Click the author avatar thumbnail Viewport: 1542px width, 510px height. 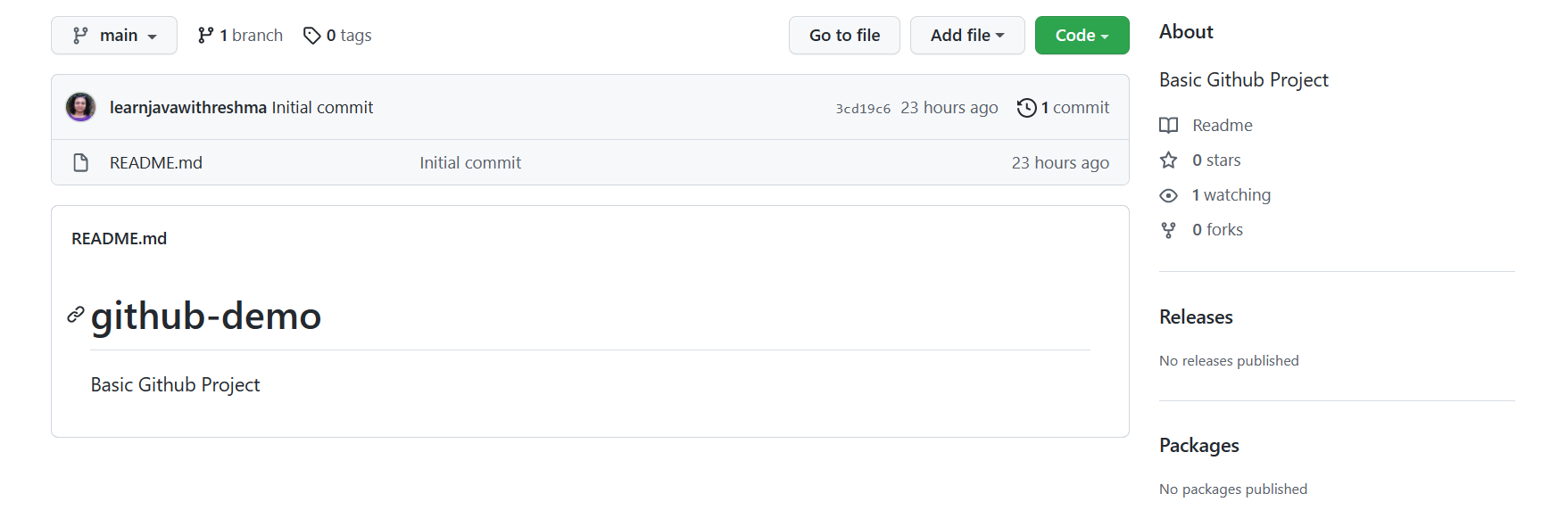point(80,107)
